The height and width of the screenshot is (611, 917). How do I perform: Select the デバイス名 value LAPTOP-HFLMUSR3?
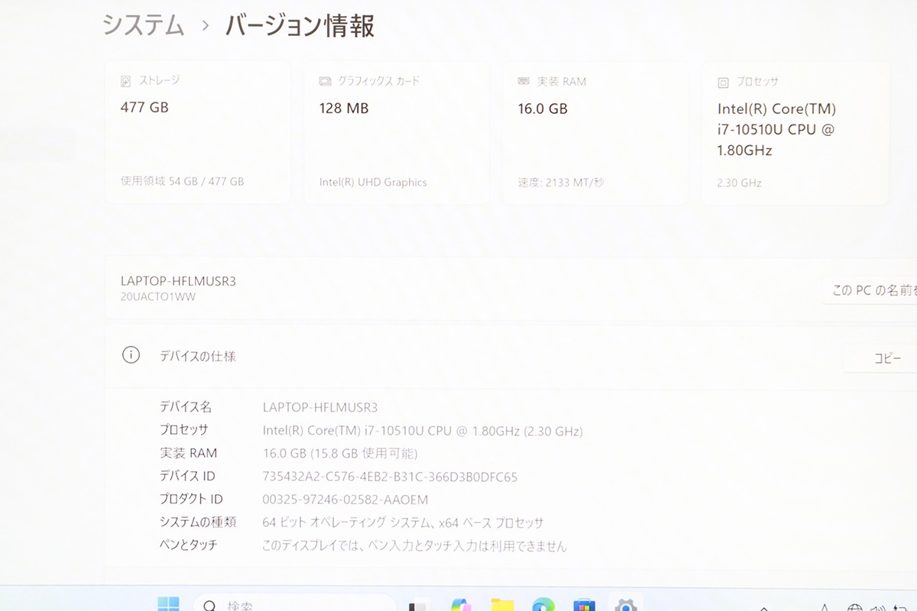(x=320, y=408)
